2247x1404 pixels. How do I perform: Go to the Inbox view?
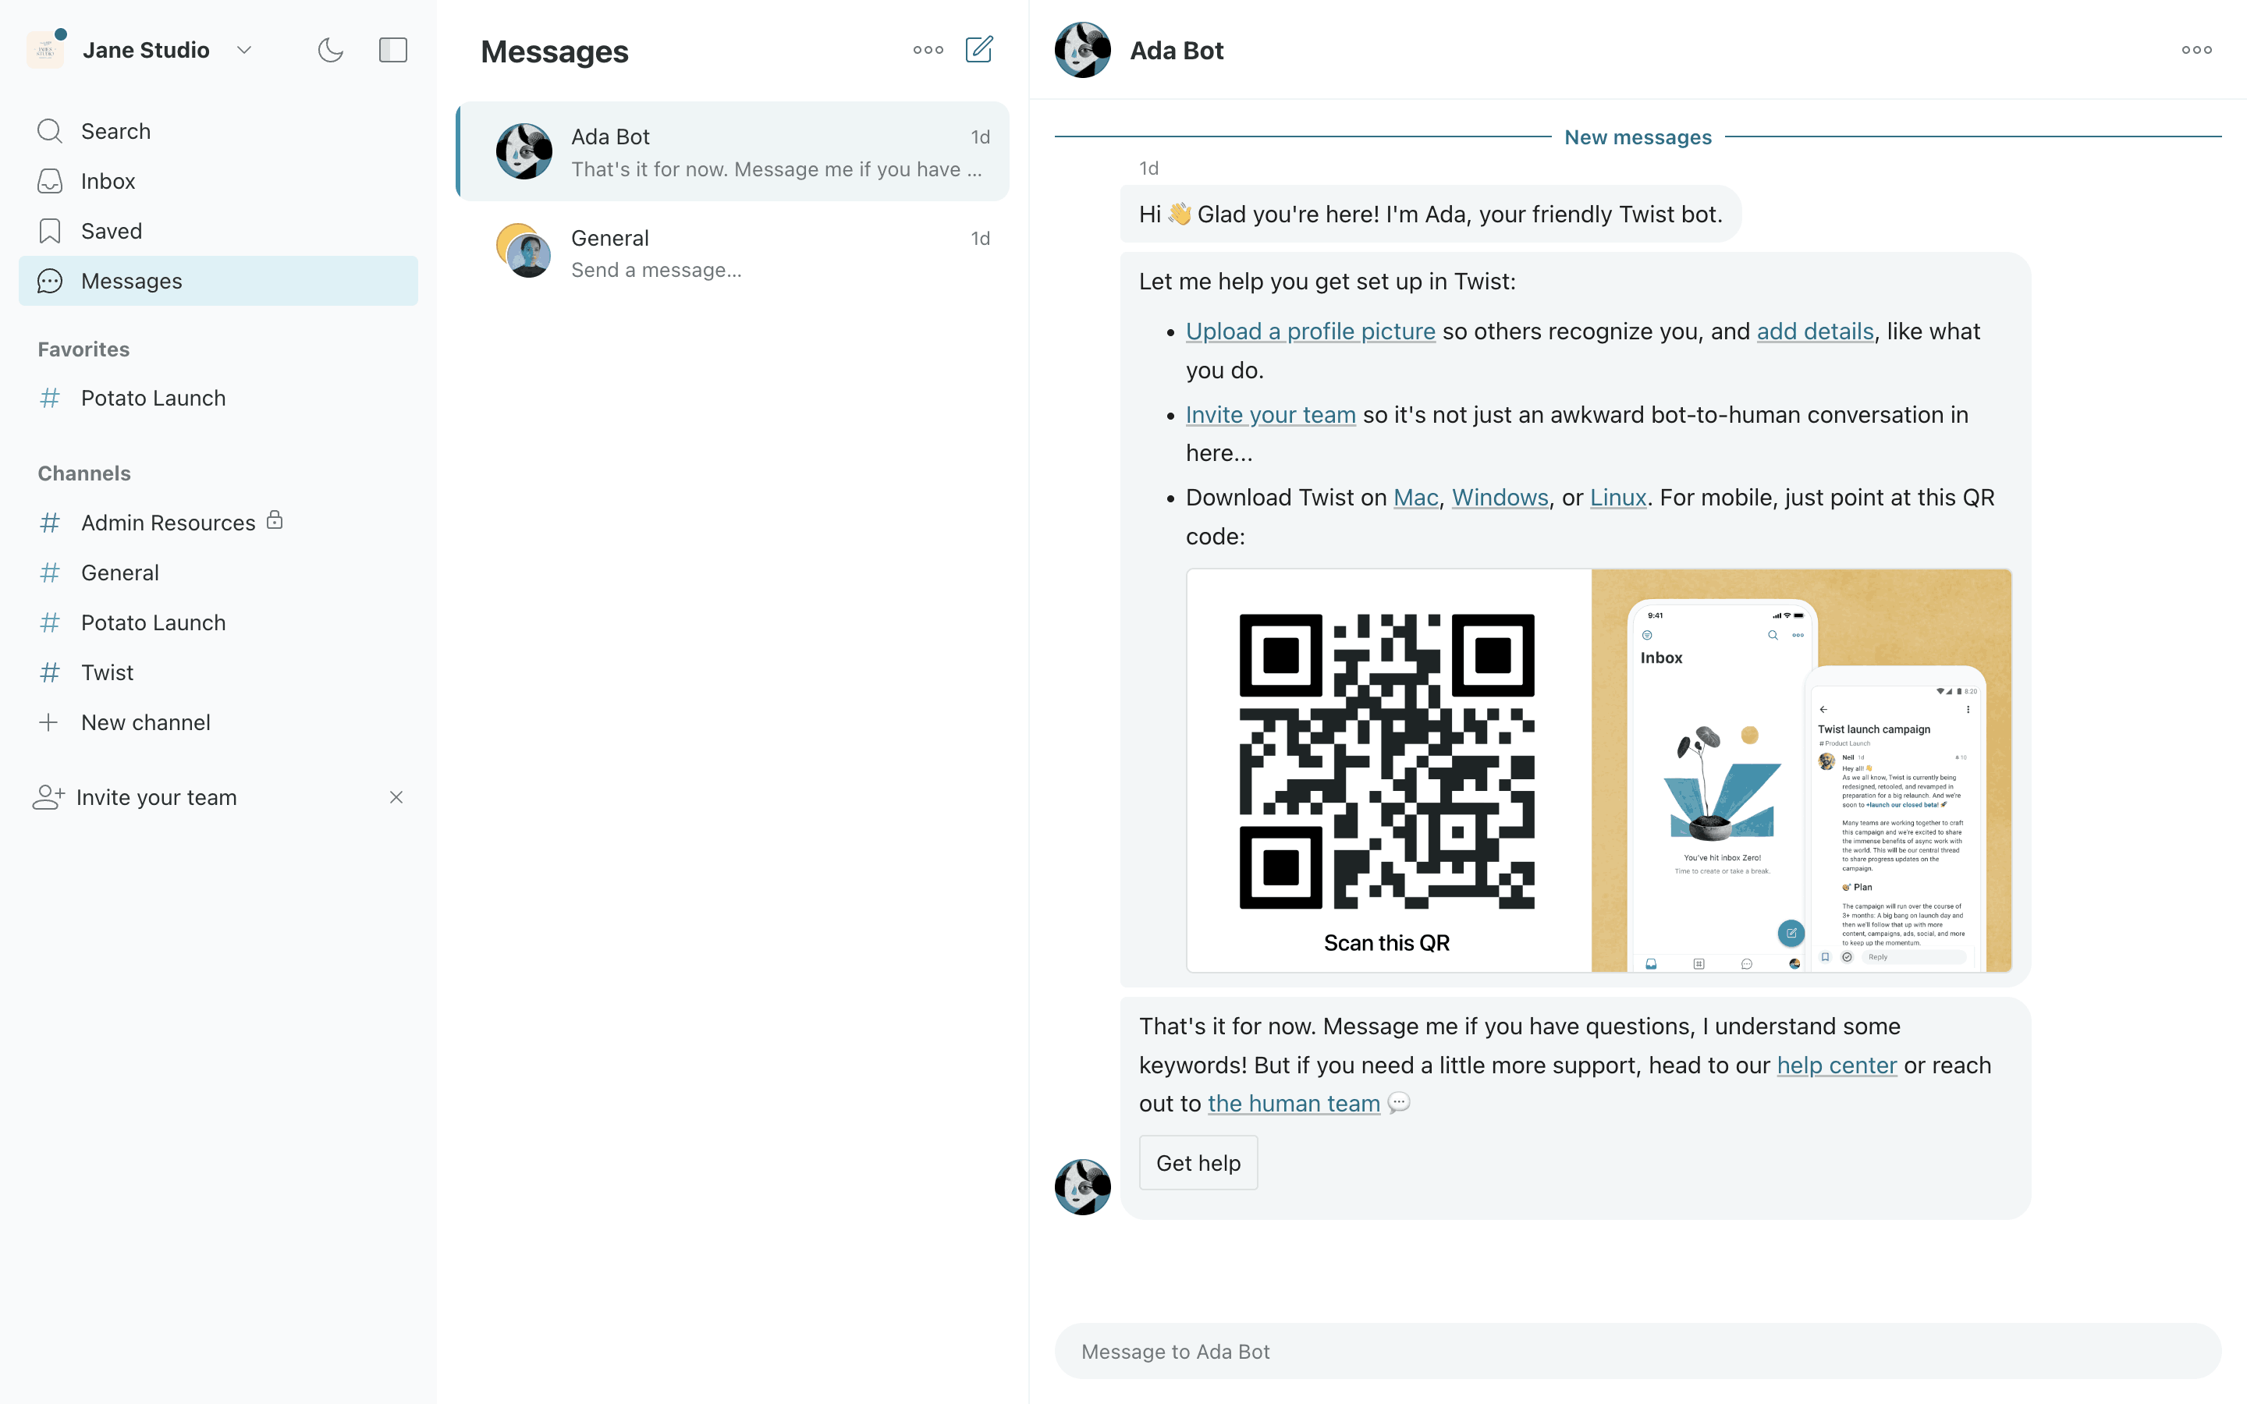pyautogui.click(x=108, y=181)
